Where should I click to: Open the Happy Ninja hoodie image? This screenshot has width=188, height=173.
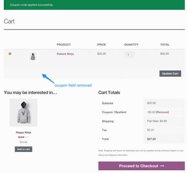pyautogui.click(x=24, y=112)
